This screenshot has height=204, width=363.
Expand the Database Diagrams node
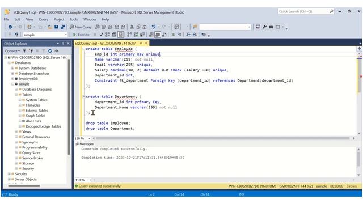coord(16,90)
